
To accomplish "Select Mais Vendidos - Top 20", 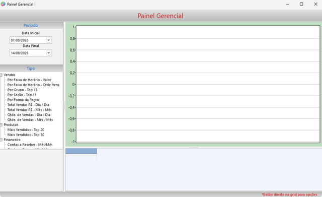I will (26, 130).
